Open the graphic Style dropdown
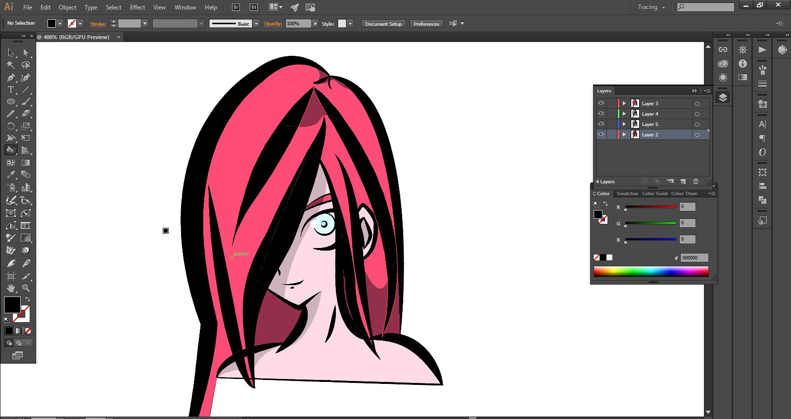This screenshot has width=791, height=419. pos(350,24)
